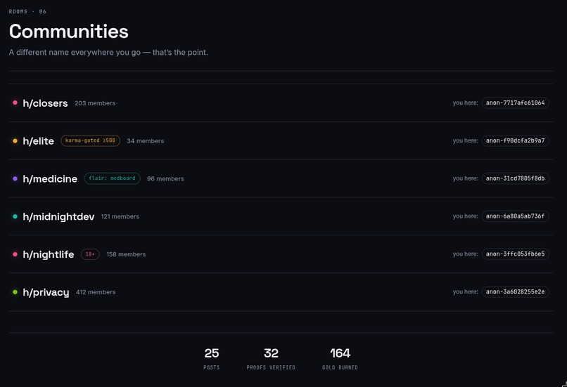Click the 412 members count
This screenshot has height=387, width=567.
(96, 292)
